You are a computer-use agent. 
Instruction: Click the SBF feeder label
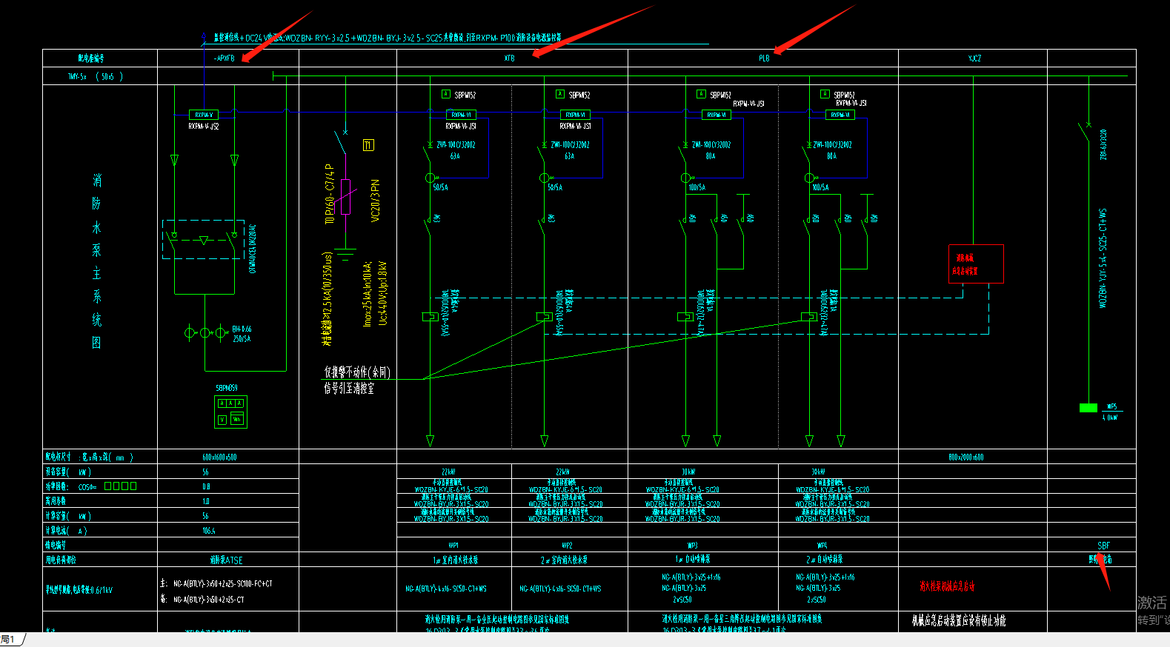point(1104,546)
